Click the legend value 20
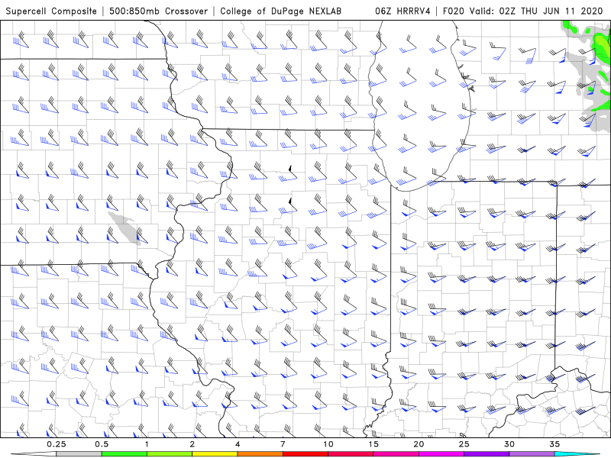The image size is (611, 458). (419, 444)
